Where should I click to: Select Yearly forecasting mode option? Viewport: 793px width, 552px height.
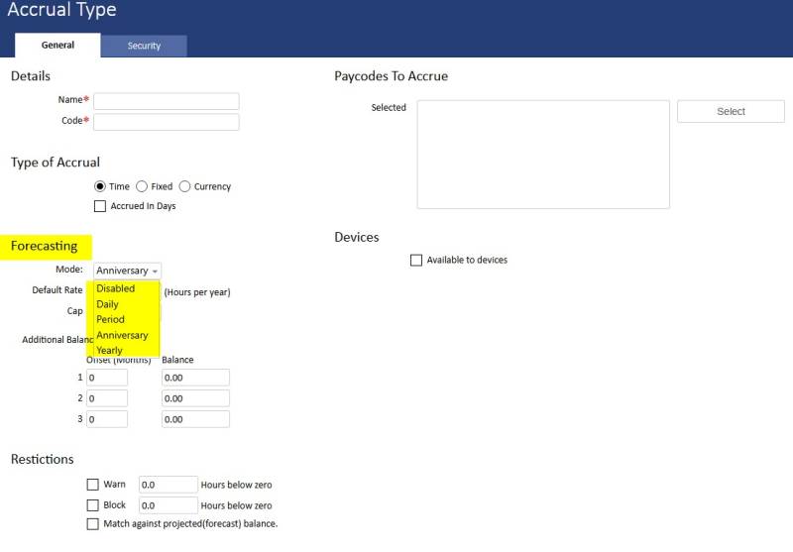pyautogui.click(x=109, y=350)
